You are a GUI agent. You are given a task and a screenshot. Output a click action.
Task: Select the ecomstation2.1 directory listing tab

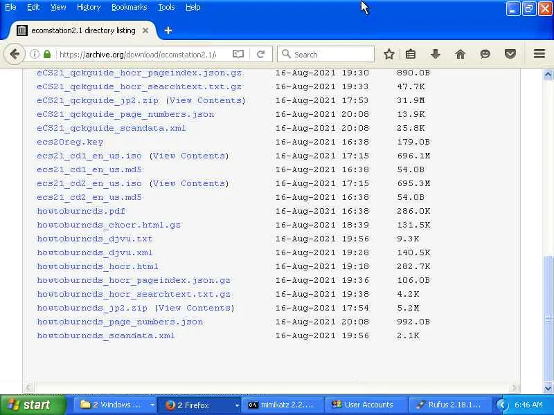[x=83, y=30]
